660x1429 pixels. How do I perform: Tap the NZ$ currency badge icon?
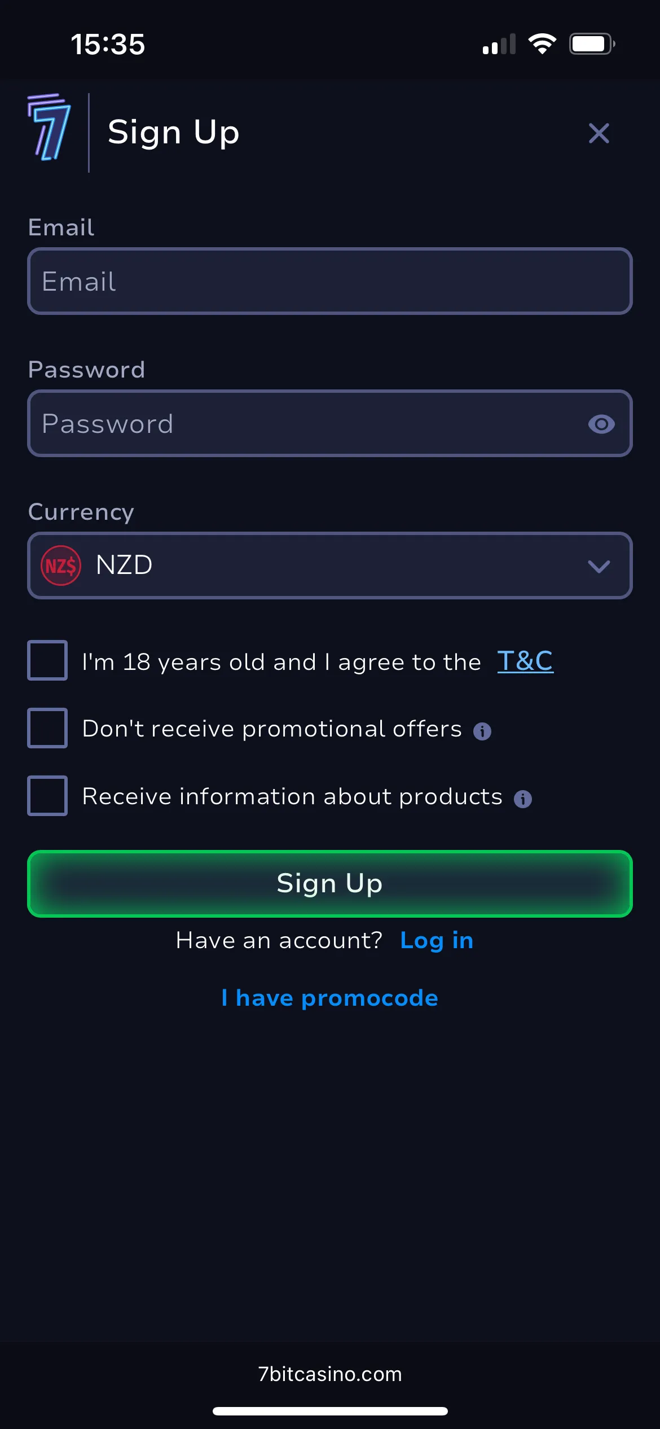(x=61, y=566)
